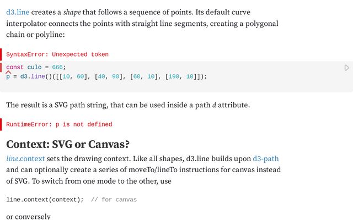Run the code cell with play icon
Viewport: 353px width, 220px height.
[x=347, y=68]
